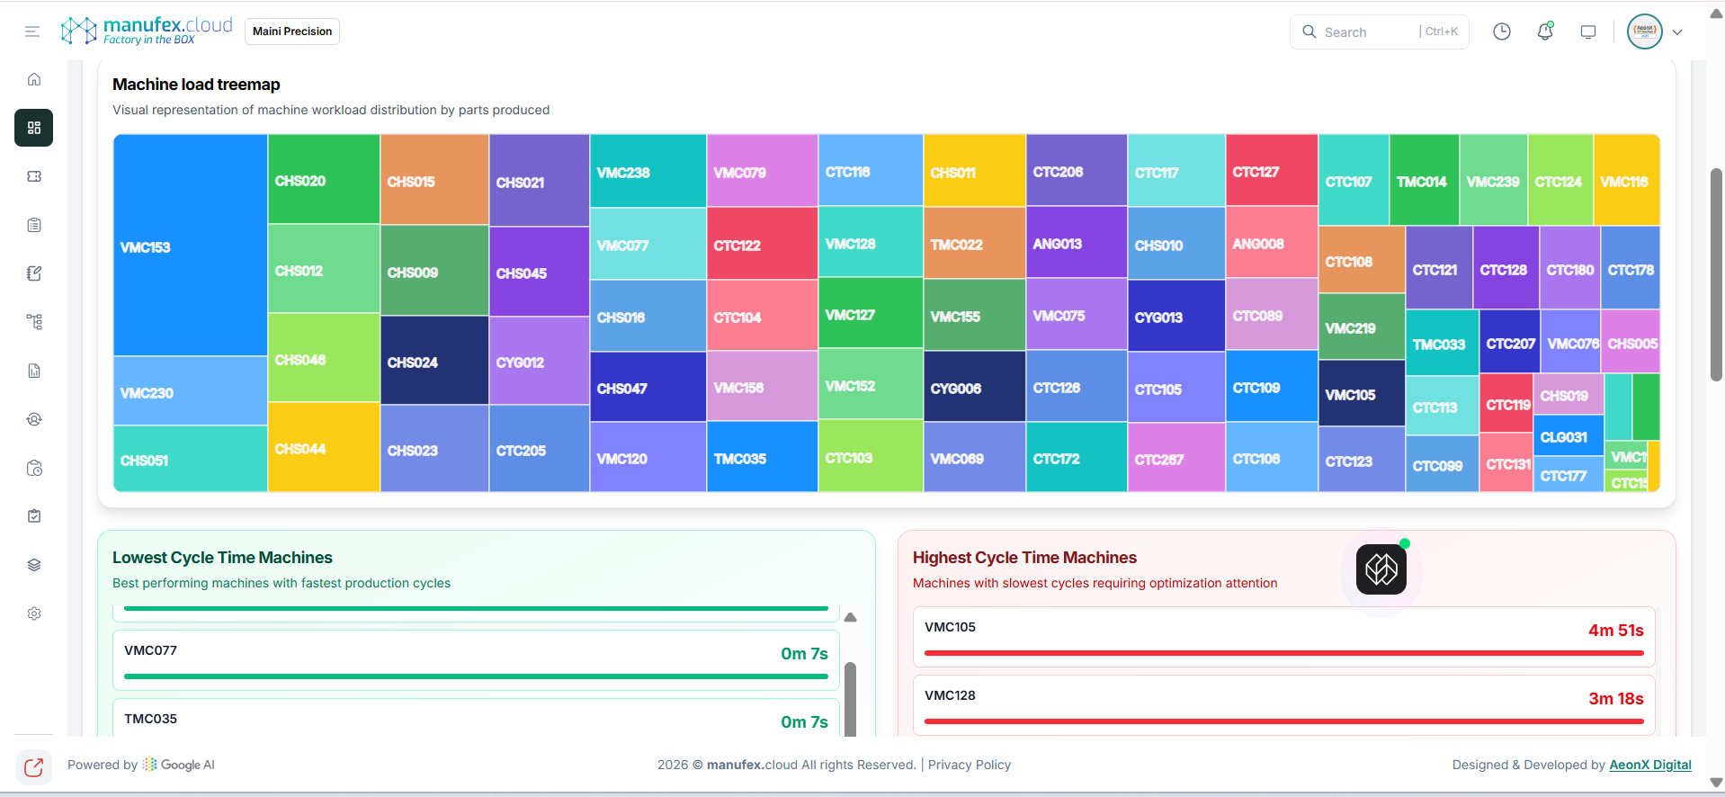1725x797 pixels.
Task: Open the settings gear sidebar icon
Action: [34, 613]
